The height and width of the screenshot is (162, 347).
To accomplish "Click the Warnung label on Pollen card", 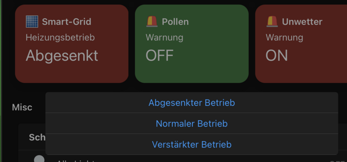I will [x=164, y=38].
